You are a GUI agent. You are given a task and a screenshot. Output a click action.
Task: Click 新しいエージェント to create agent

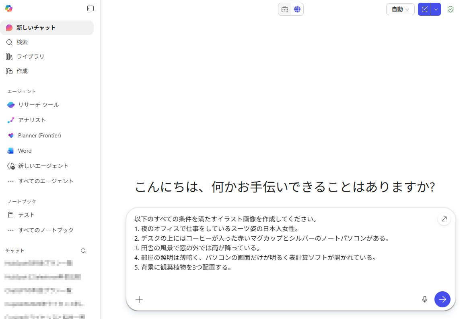pyautogui.click(x=43, y=166)
